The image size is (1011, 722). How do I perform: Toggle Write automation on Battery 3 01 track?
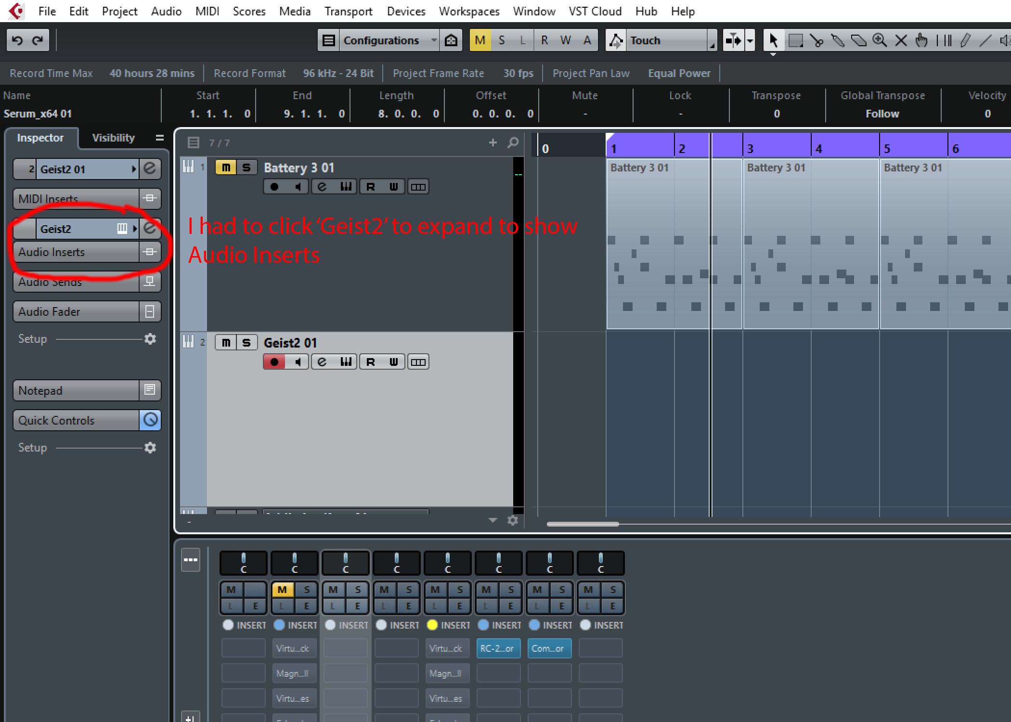(x=393, y=187)
